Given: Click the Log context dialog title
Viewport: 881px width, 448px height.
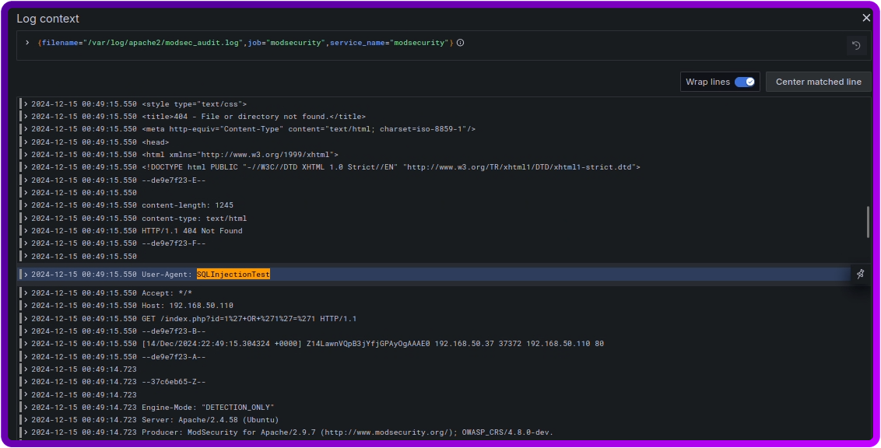Looking at the screenshot, I should tap(47, 19).
